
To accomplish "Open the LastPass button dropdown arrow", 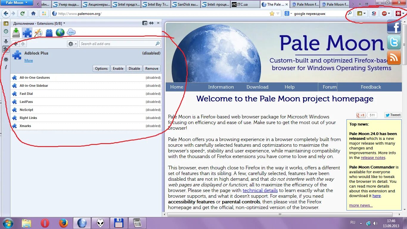I will point(403,13).
